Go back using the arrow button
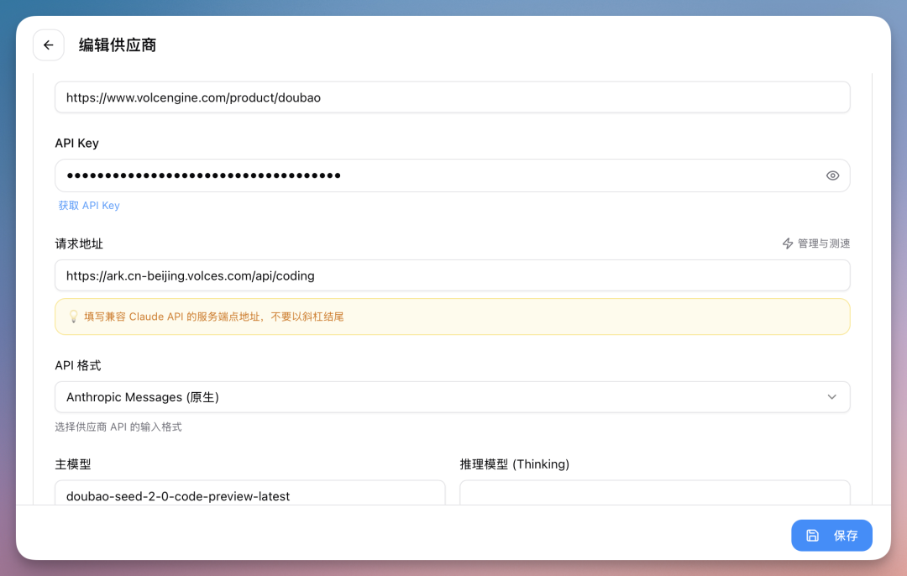Viewport: 907px width, 576px height. pyautogui.click(x=49, y=45)
